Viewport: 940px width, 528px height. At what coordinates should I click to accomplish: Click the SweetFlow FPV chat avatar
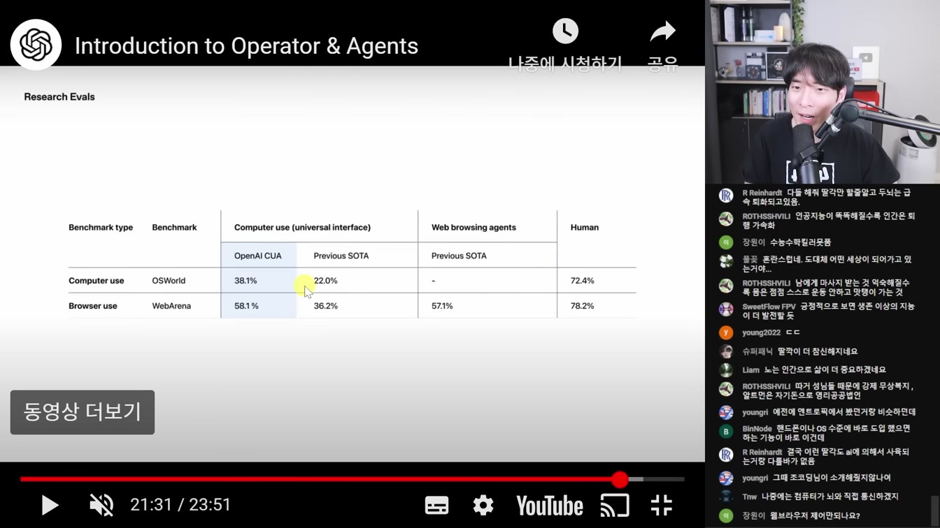(726, 309)
